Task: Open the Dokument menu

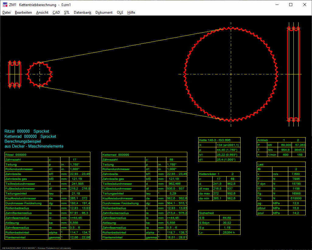Action: (104, 12)
